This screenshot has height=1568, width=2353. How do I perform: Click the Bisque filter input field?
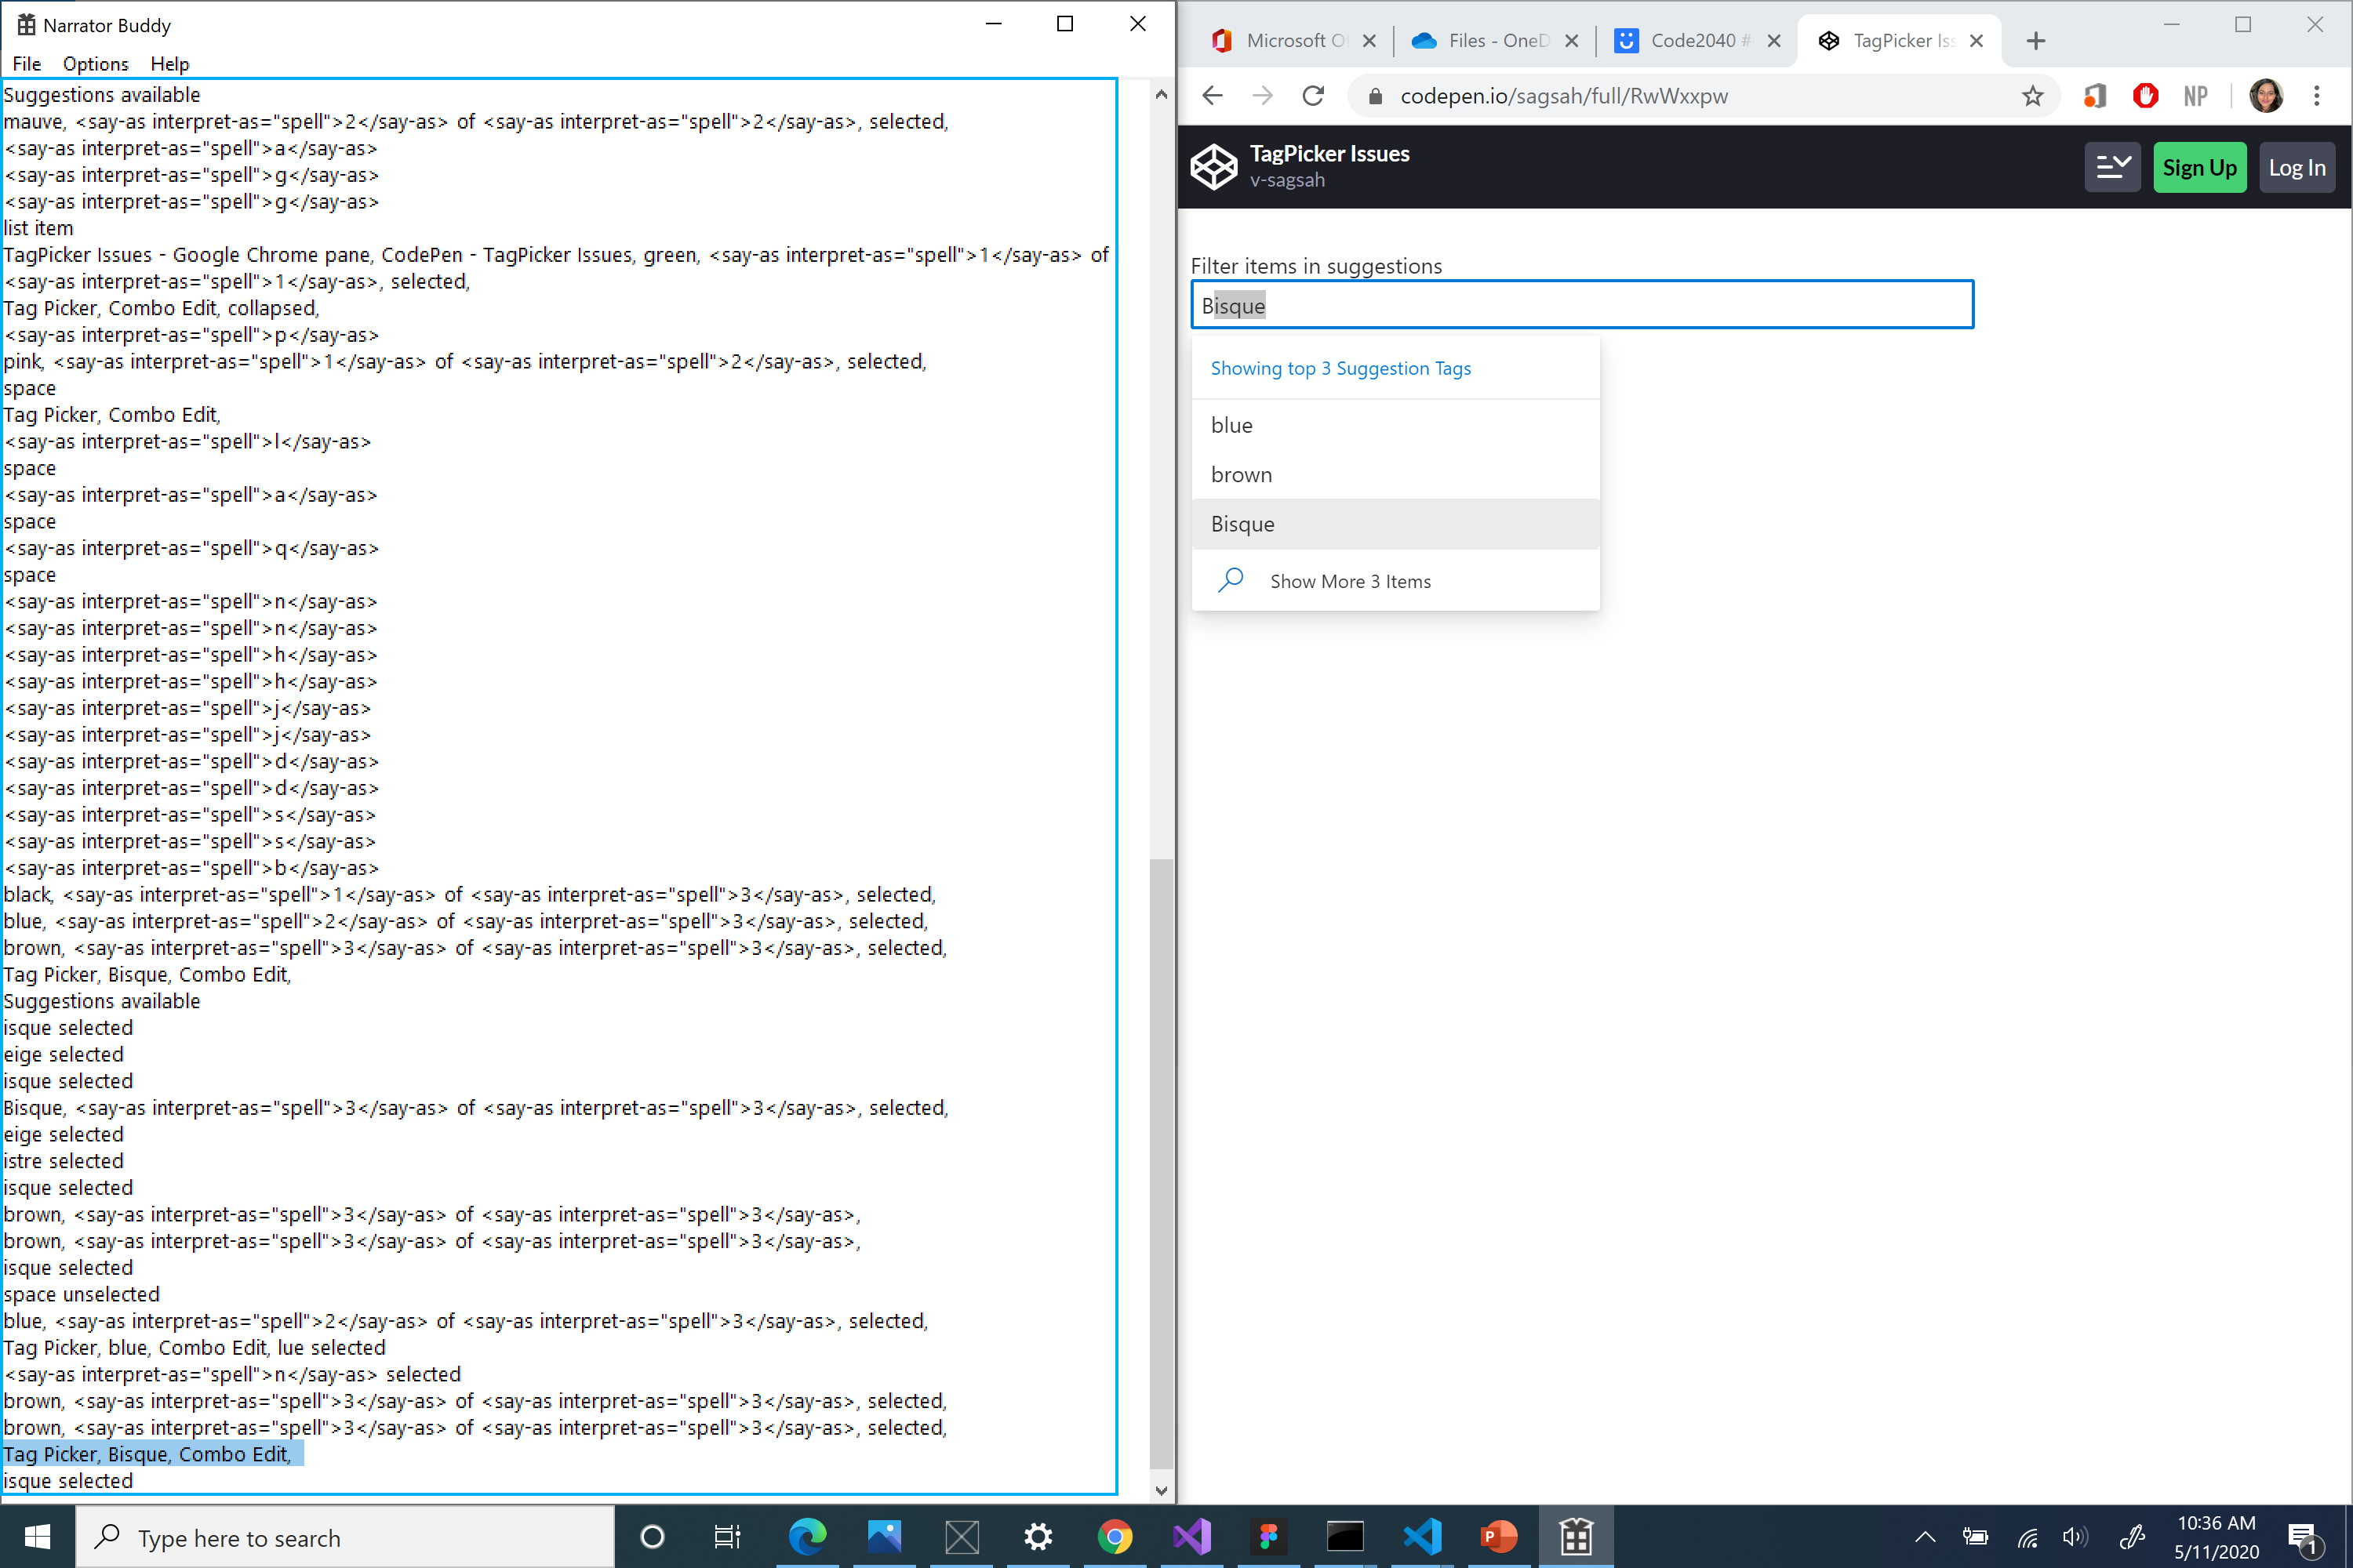[x=1580, y=305]
